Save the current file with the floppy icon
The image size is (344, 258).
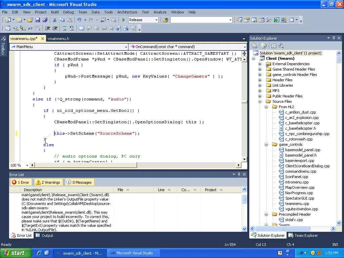point(38,20)
